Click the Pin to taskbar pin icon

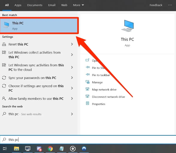88,74
